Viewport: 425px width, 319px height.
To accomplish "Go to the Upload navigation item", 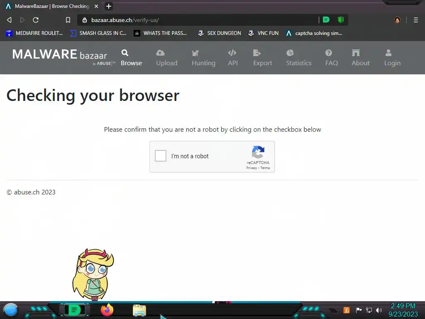I will coord(167,57).
